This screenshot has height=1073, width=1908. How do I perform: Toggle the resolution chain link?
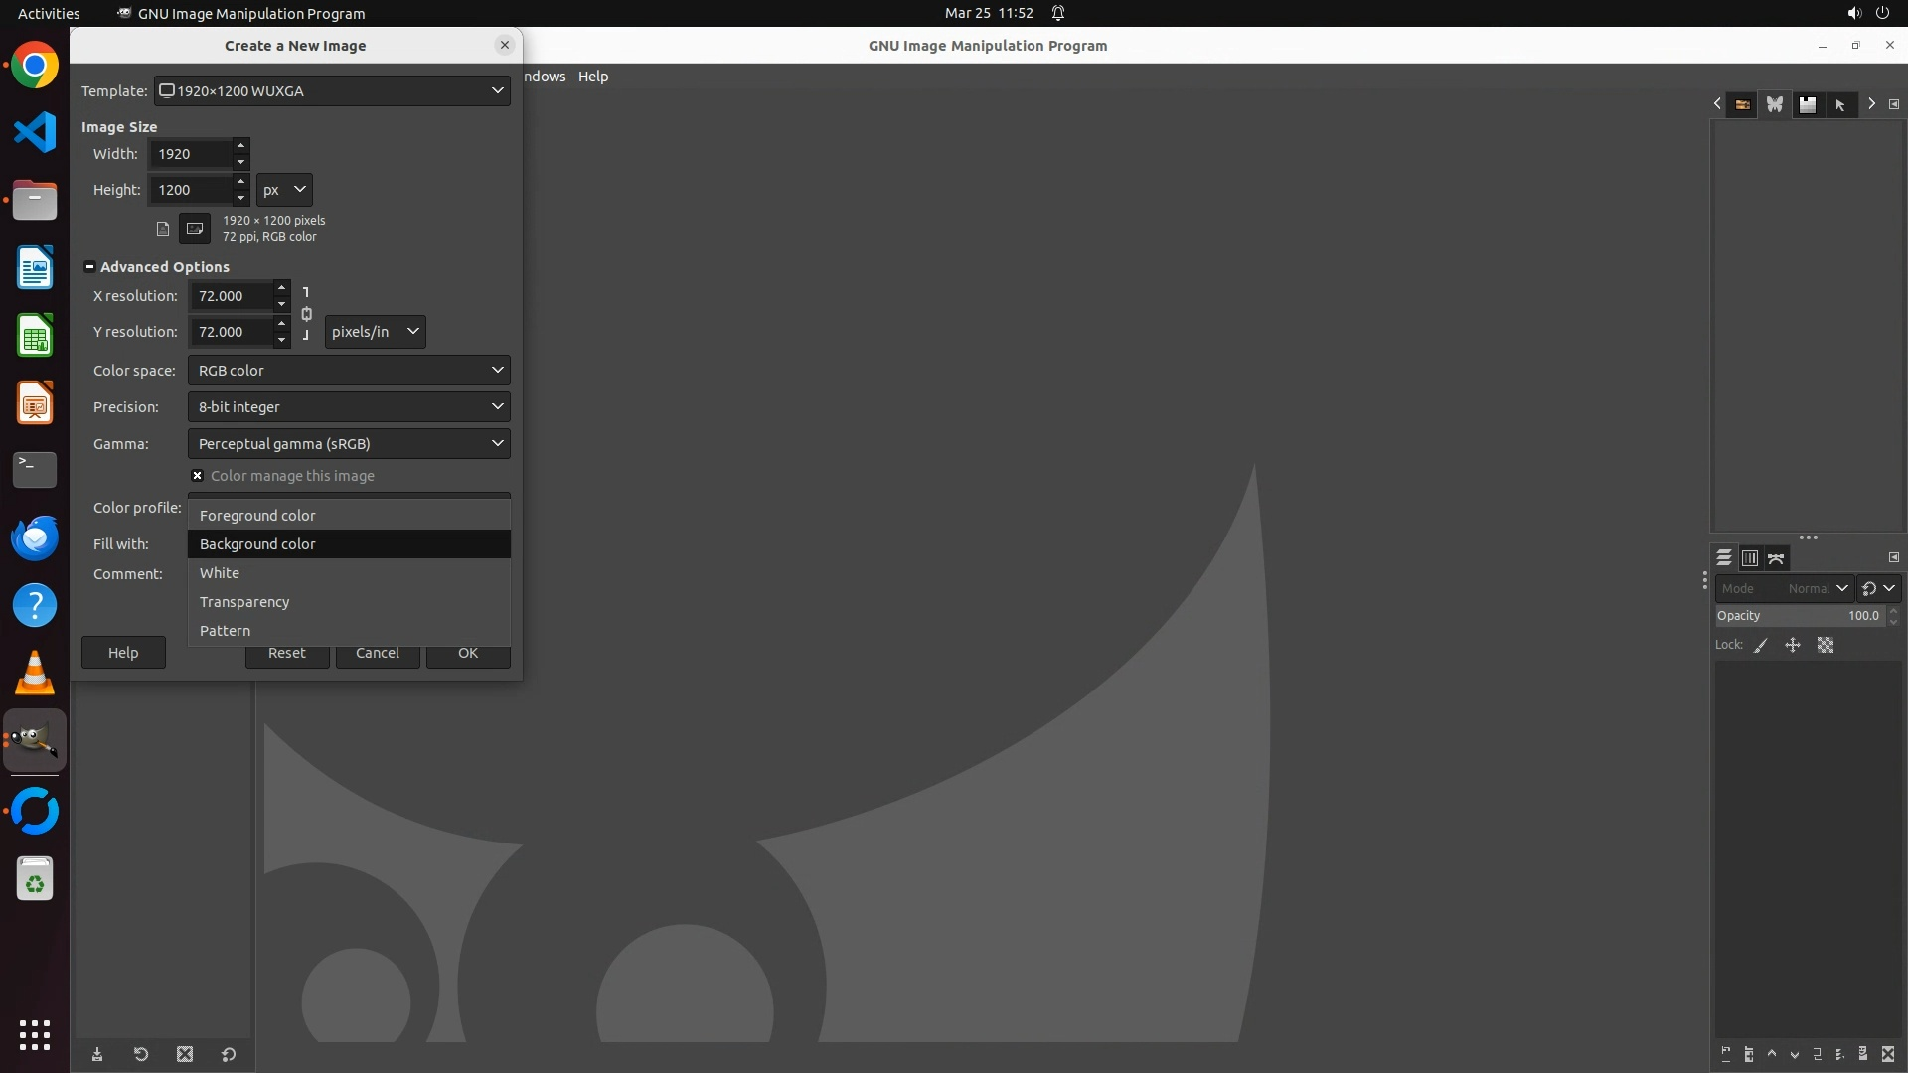[x=306, y=314]
